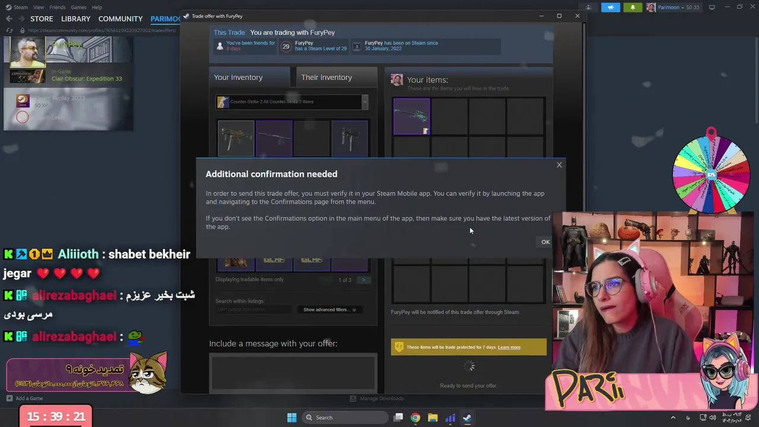Open the Games menu

(78, 7)
